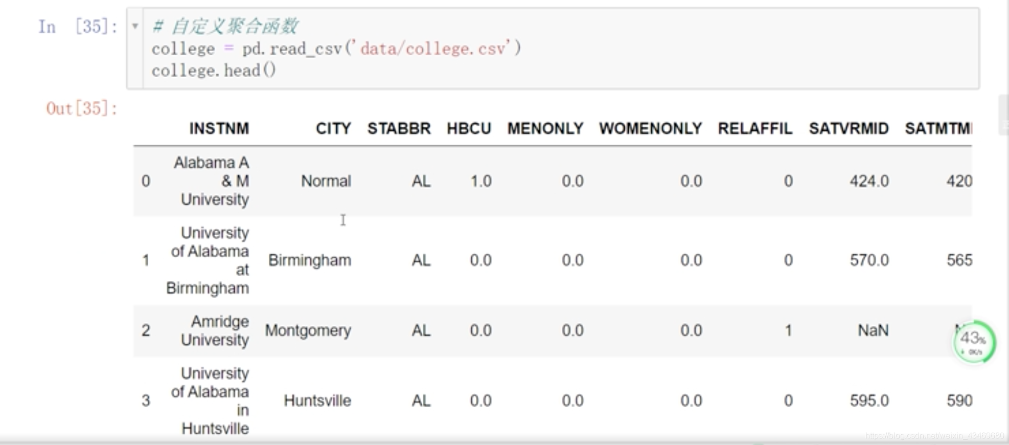Click row index 1
This screenshot has width=1009, height=445.
coord(146,260)
